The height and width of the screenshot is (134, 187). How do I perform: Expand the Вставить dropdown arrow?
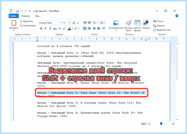(14, 30)
